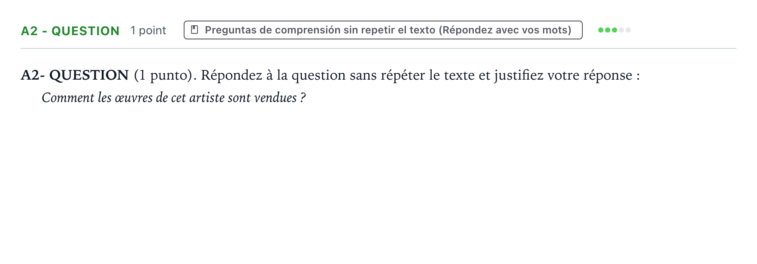
Task: Click the book icon in the category tag
Action: pos(194,30)
